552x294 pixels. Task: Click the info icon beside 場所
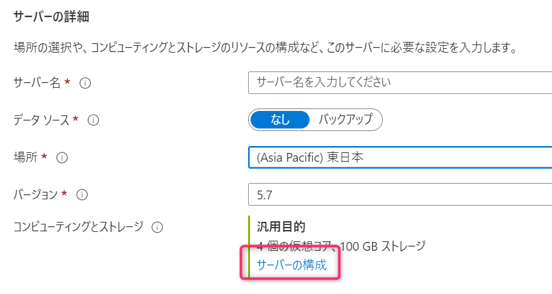62,158
